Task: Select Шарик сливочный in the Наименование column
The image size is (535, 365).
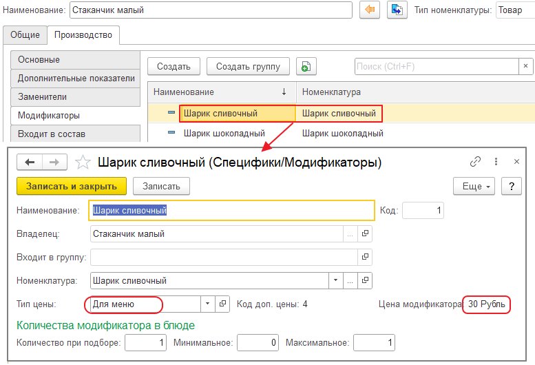Action: tap(220, 113)
